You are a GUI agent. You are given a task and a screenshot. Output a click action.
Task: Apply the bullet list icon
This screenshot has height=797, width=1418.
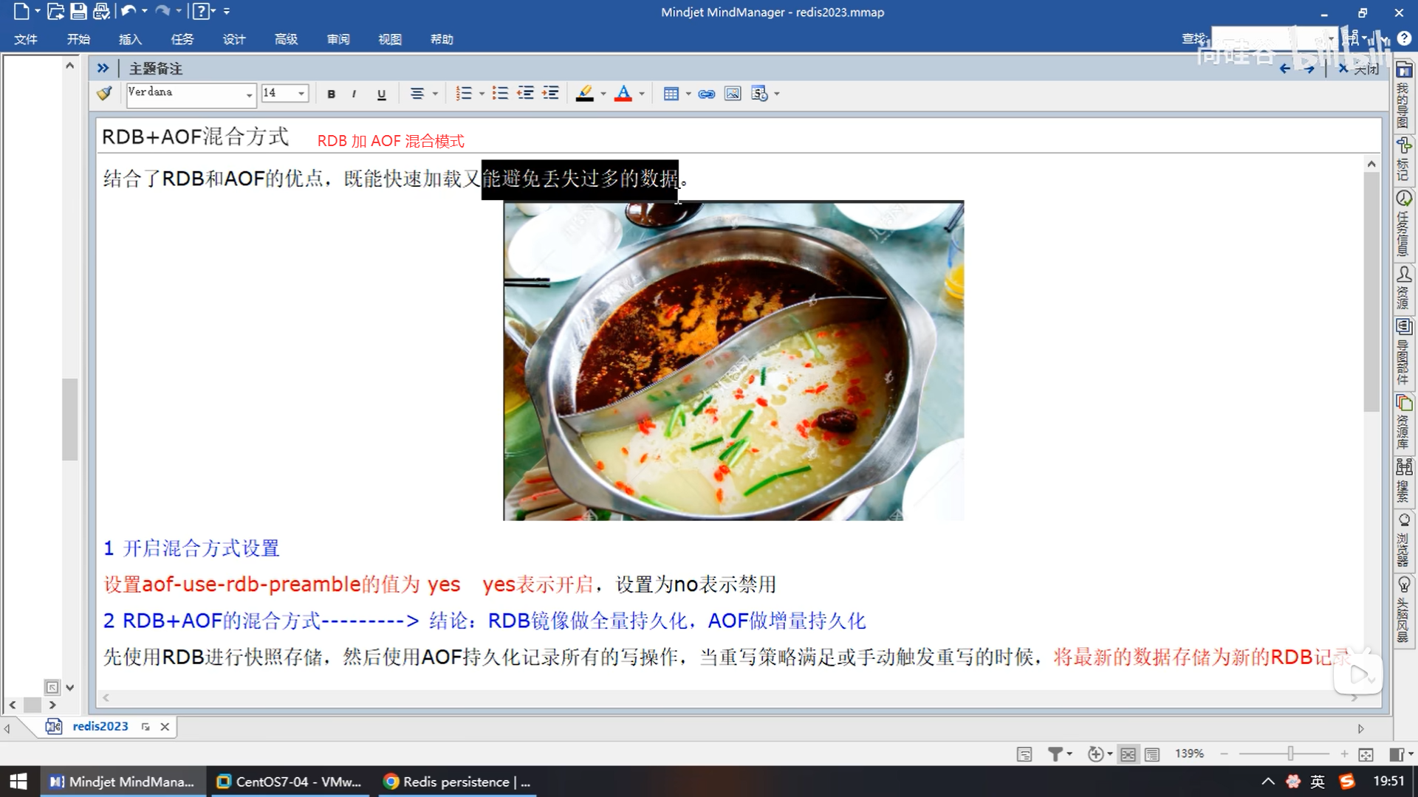click(x=500, y=94)
